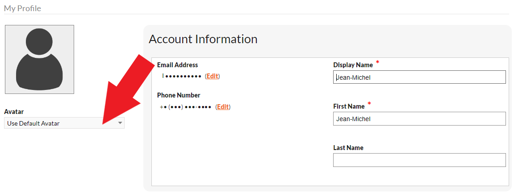The image size is (514, 195).
Task: Open the Avatar dropdown arrow
Action: tap(120, 123)
